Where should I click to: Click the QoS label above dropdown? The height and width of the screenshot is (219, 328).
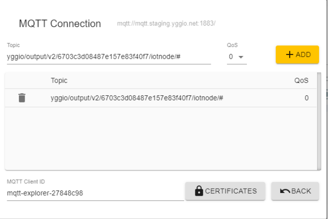click(231, 45)
